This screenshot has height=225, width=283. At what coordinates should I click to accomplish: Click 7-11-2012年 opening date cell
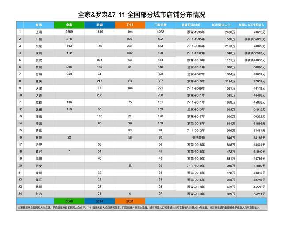pyautogui.click(x=191, y=131)
